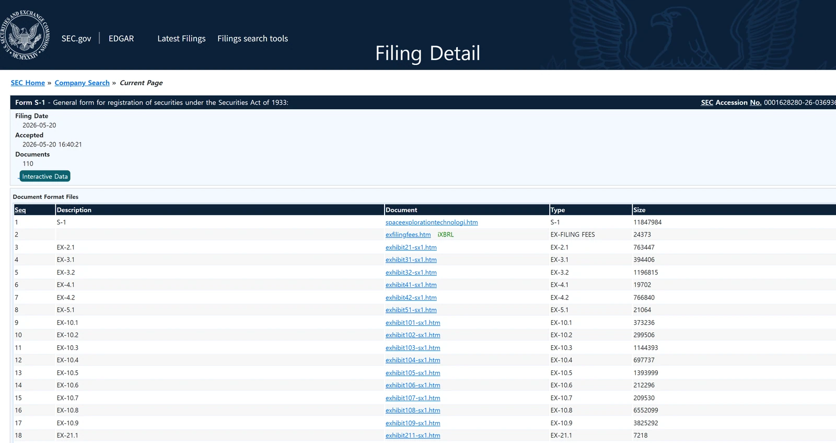
Task: Select the size value 6552099
Action: coord(646,411)
